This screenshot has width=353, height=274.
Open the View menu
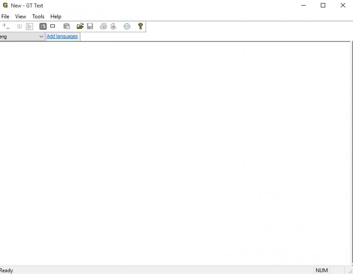click(x=21, y=17)
